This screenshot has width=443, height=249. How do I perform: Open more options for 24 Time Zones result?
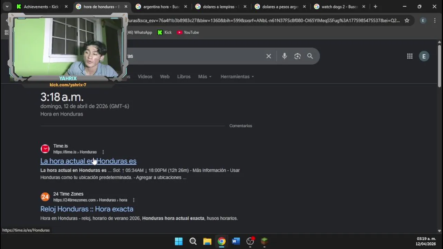[x=134, y=200]
